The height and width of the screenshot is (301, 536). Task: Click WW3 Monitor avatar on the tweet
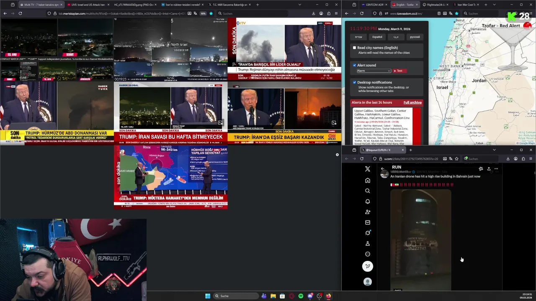[384, 174]
